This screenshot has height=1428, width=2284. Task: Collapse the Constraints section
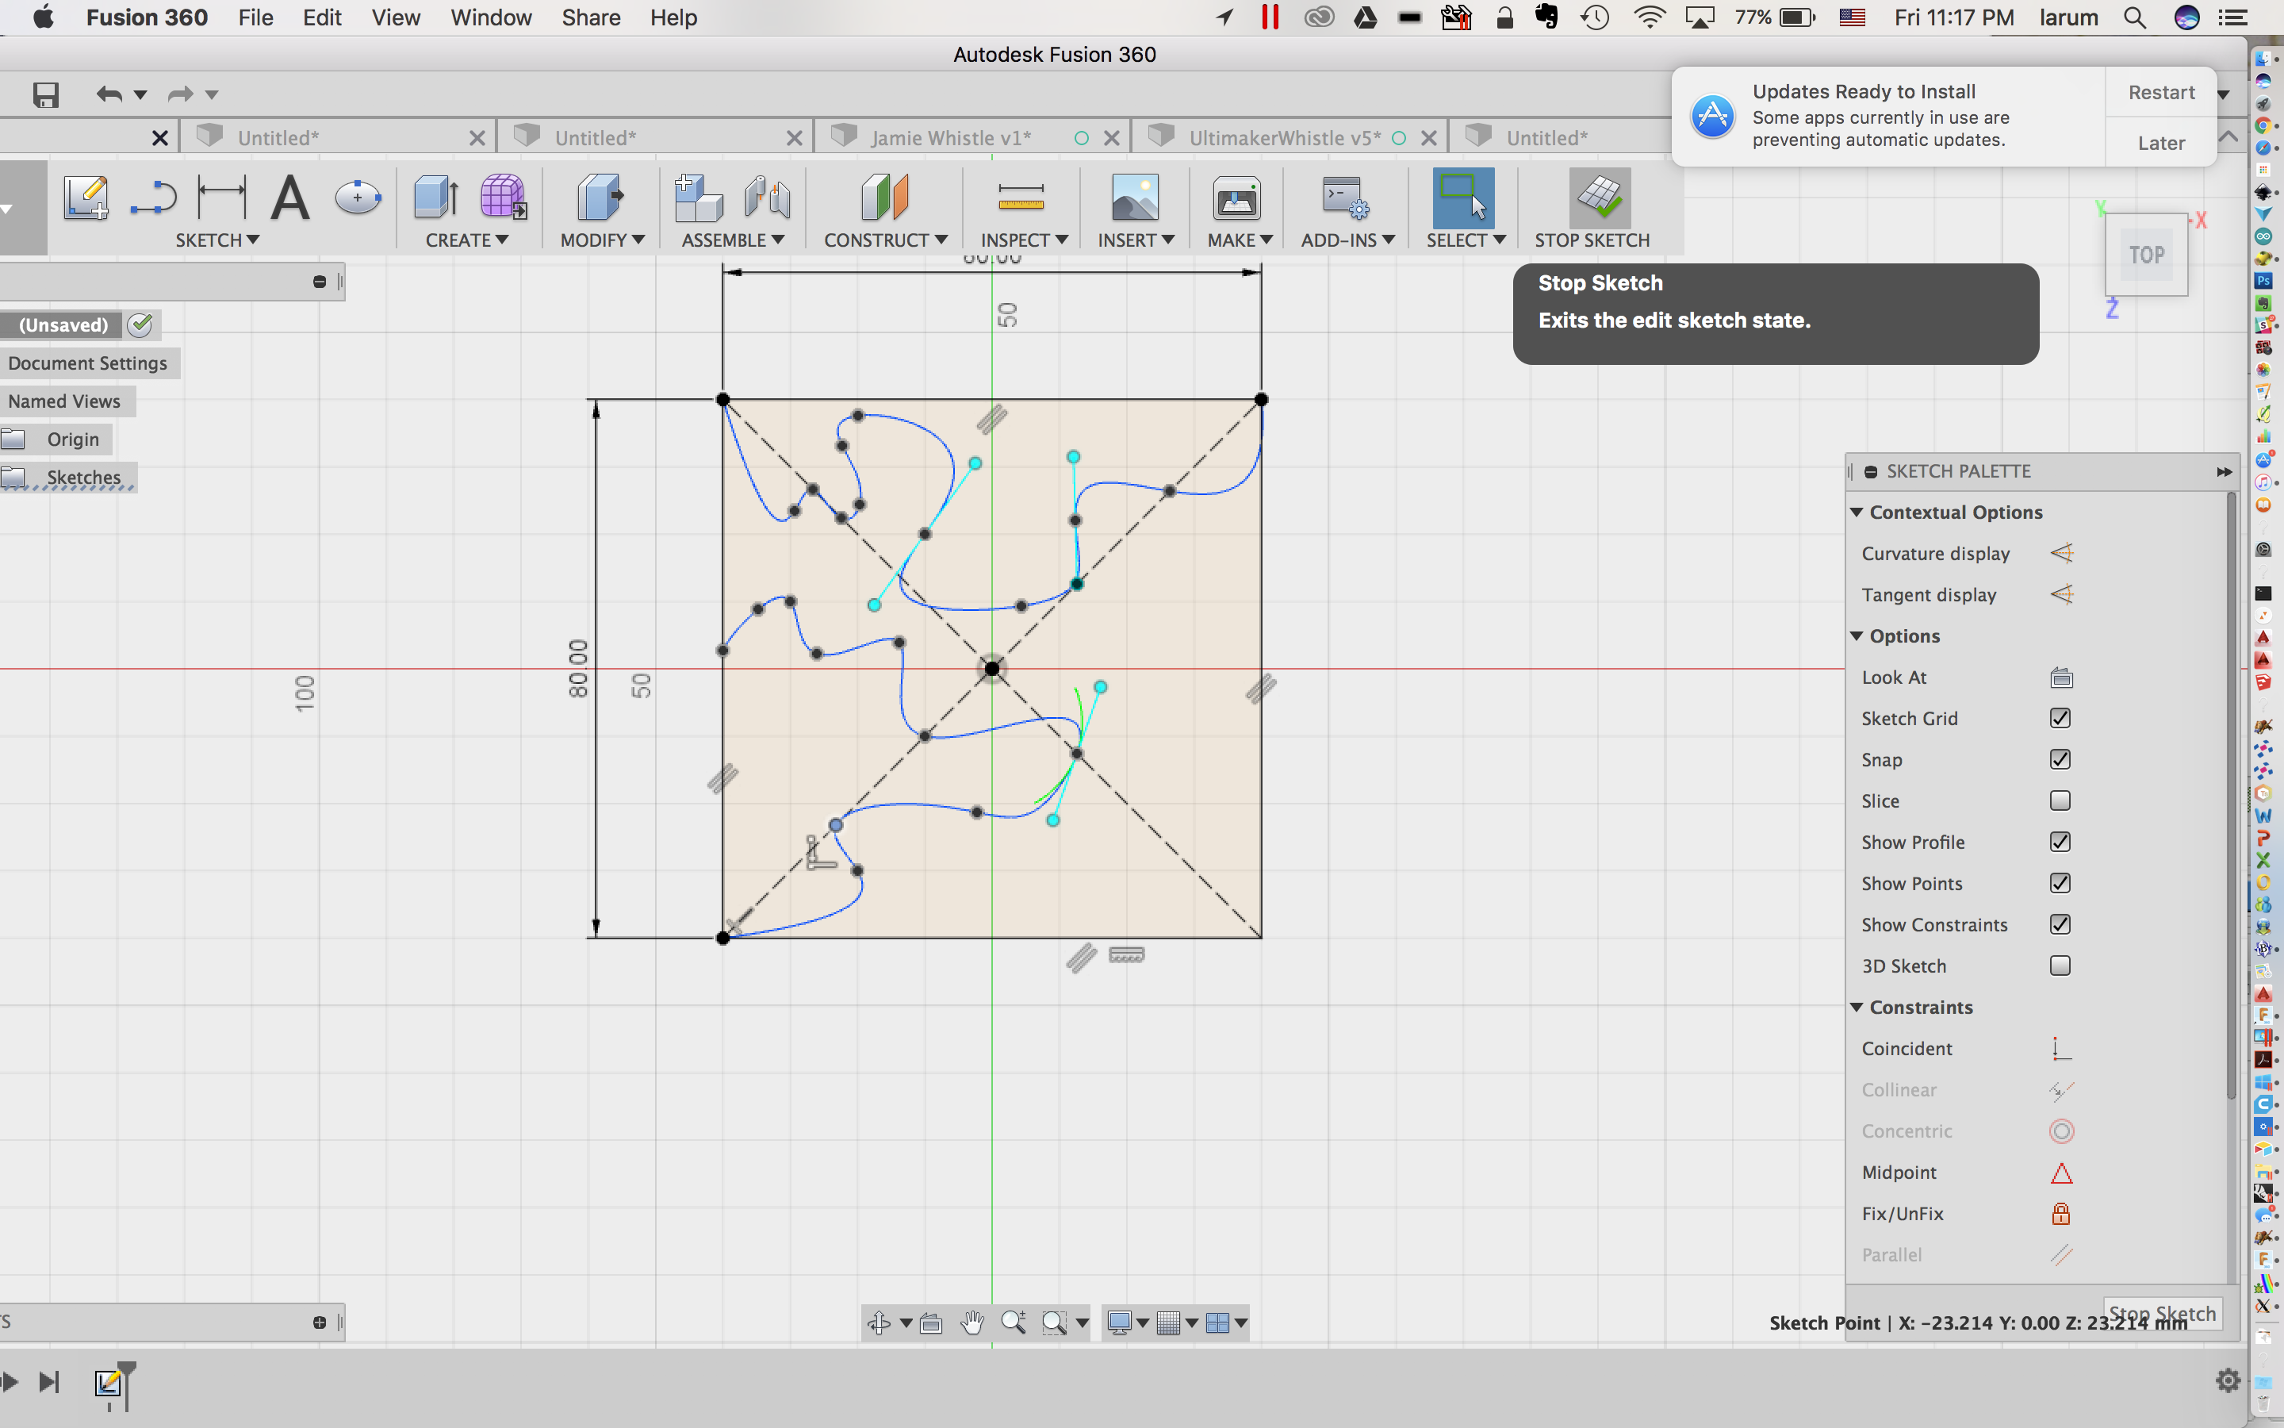coord(1857,1007)
